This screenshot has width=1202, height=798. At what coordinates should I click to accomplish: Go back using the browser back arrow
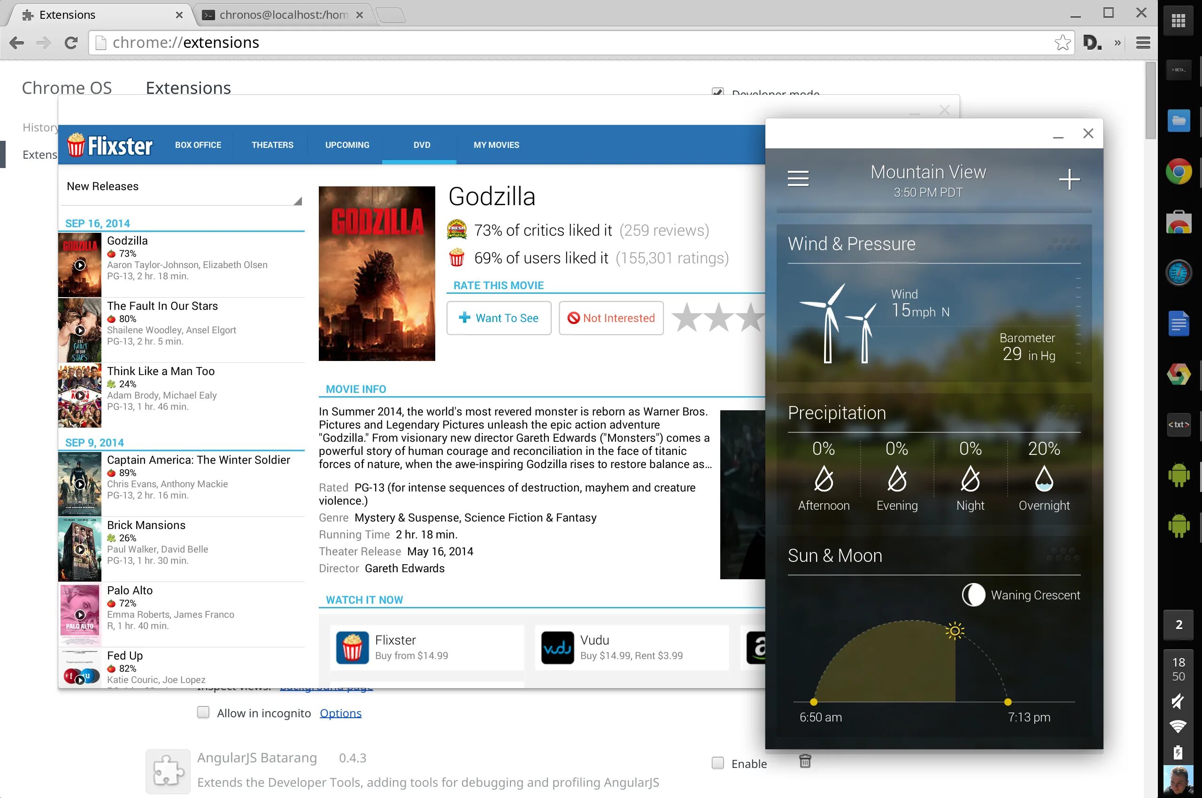[x=17, y=43]
